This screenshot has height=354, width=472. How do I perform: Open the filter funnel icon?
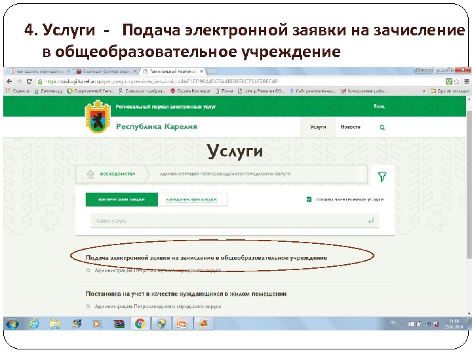pos(382,176)
